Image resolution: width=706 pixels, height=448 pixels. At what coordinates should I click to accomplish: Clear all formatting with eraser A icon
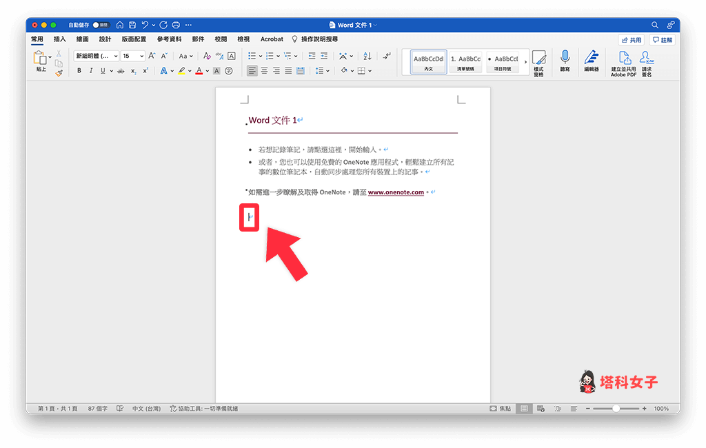tap(207, 56)
